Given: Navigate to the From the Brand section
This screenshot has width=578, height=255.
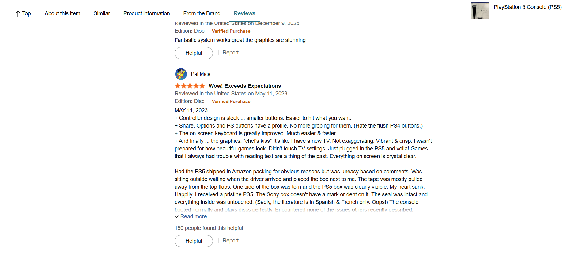Looking at the screenshot, I should pyautogui.click(x=202, y=13).
